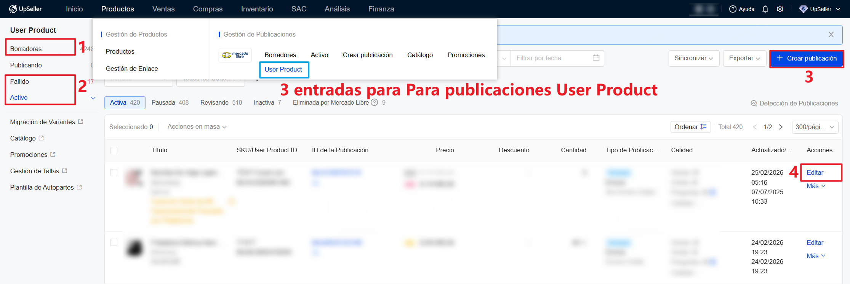Go to next page arrow

click(x=781, y=127)
